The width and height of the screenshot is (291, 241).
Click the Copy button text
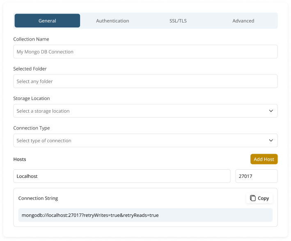point(263,198)
